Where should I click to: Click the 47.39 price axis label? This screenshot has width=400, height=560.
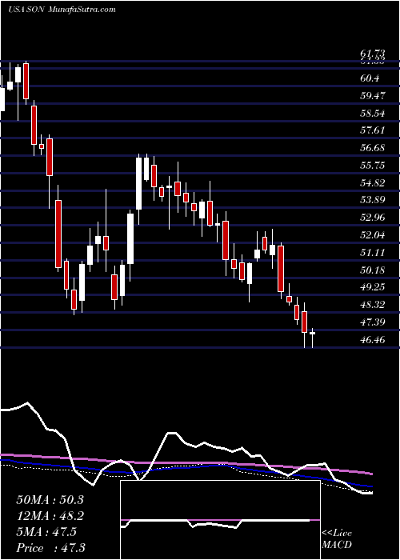coord(373,322)
